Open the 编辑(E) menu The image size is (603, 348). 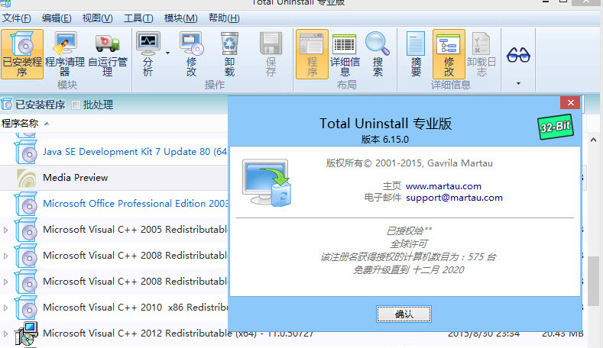[57, 18]
